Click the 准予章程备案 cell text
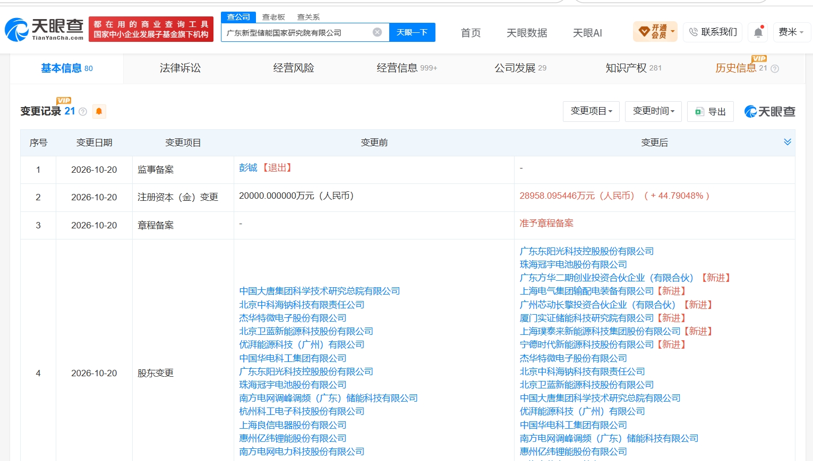The width and height of the screenshot is (813, 461). 546,223
